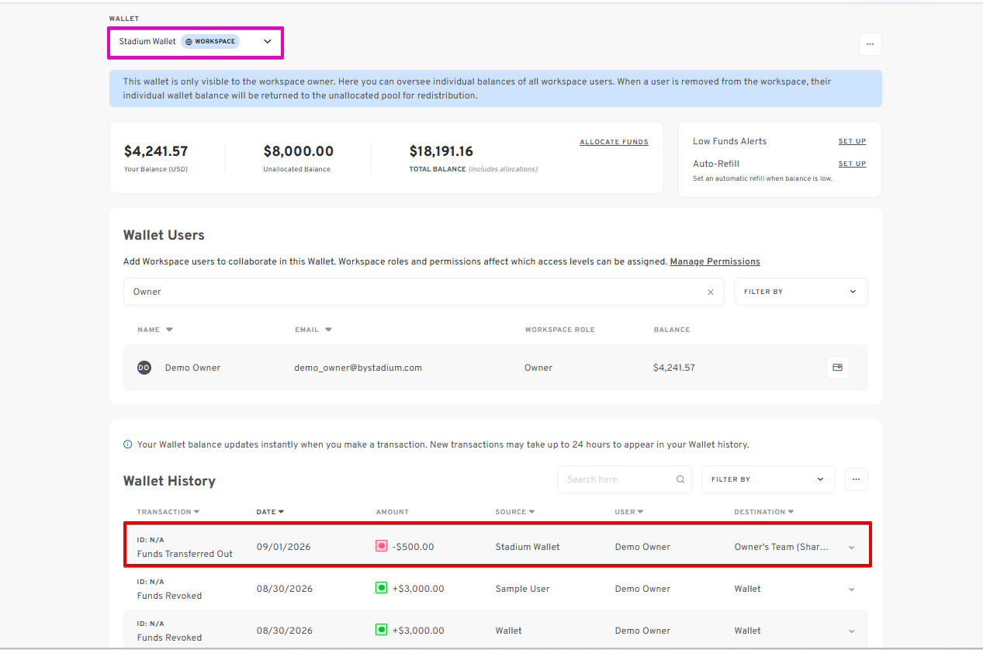Clear the Owner search text with X
The width and height of the screenshot is (983, 650).
click(x=710, y=292)
